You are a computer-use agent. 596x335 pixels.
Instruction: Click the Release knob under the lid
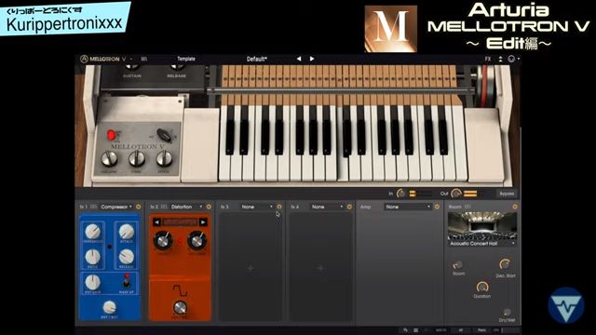click(x=177, y=67)
